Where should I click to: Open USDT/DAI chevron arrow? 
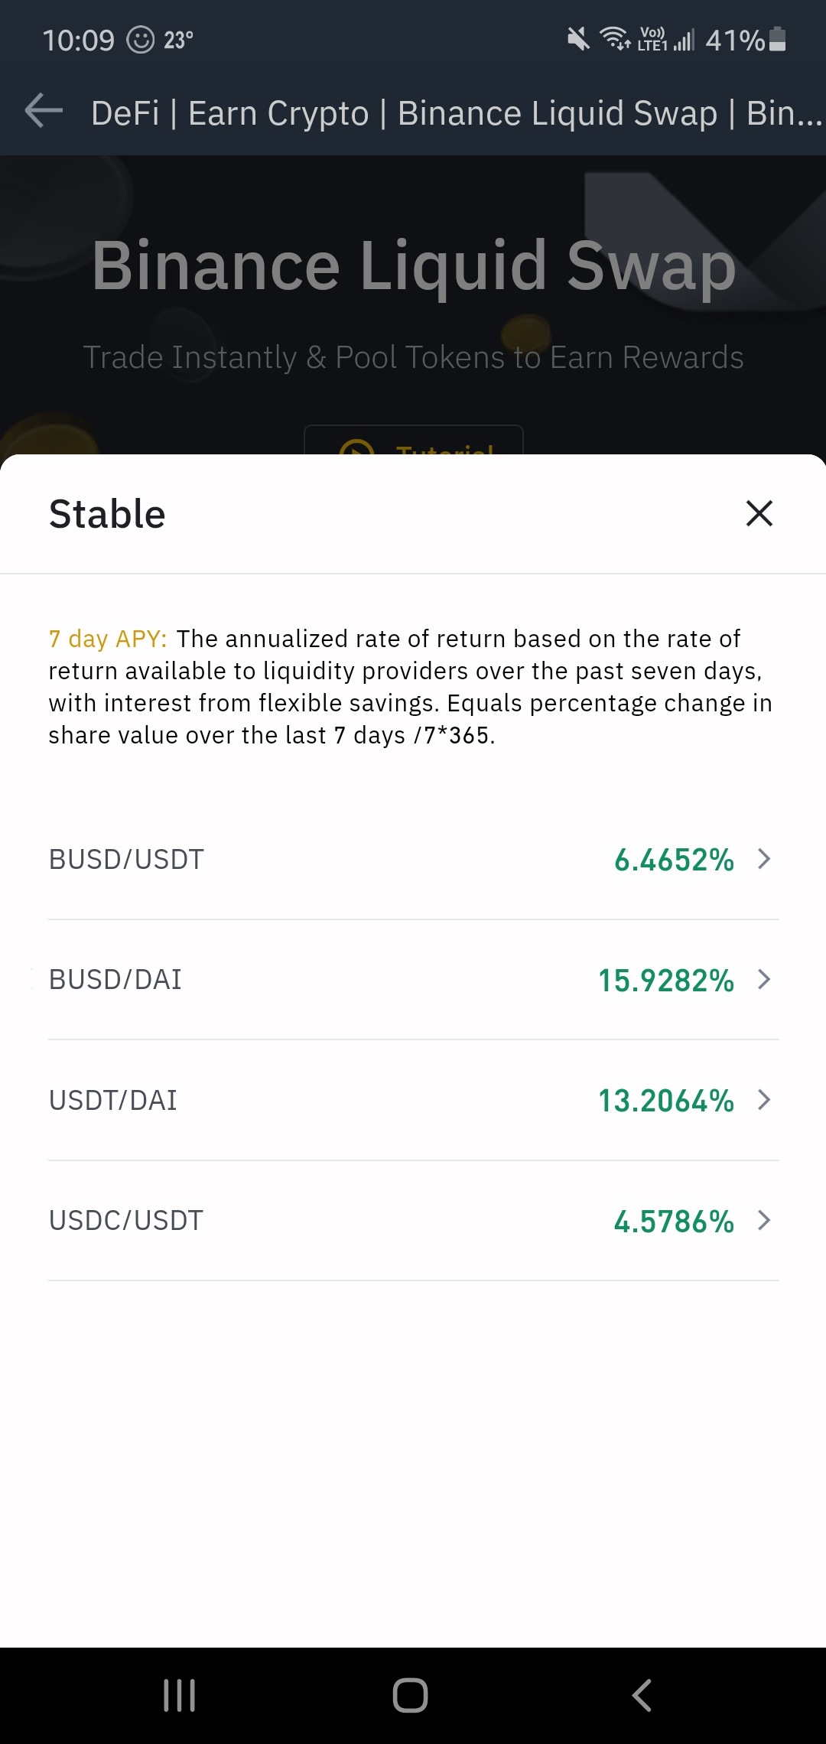click(764, 1100)
